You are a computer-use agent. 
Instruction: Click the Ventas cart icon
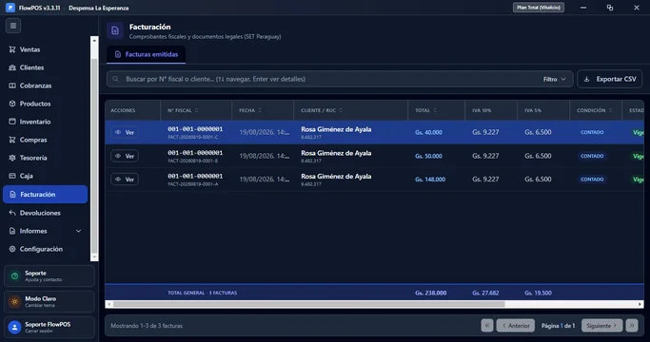pyautogui.click(x=12, y=49)
